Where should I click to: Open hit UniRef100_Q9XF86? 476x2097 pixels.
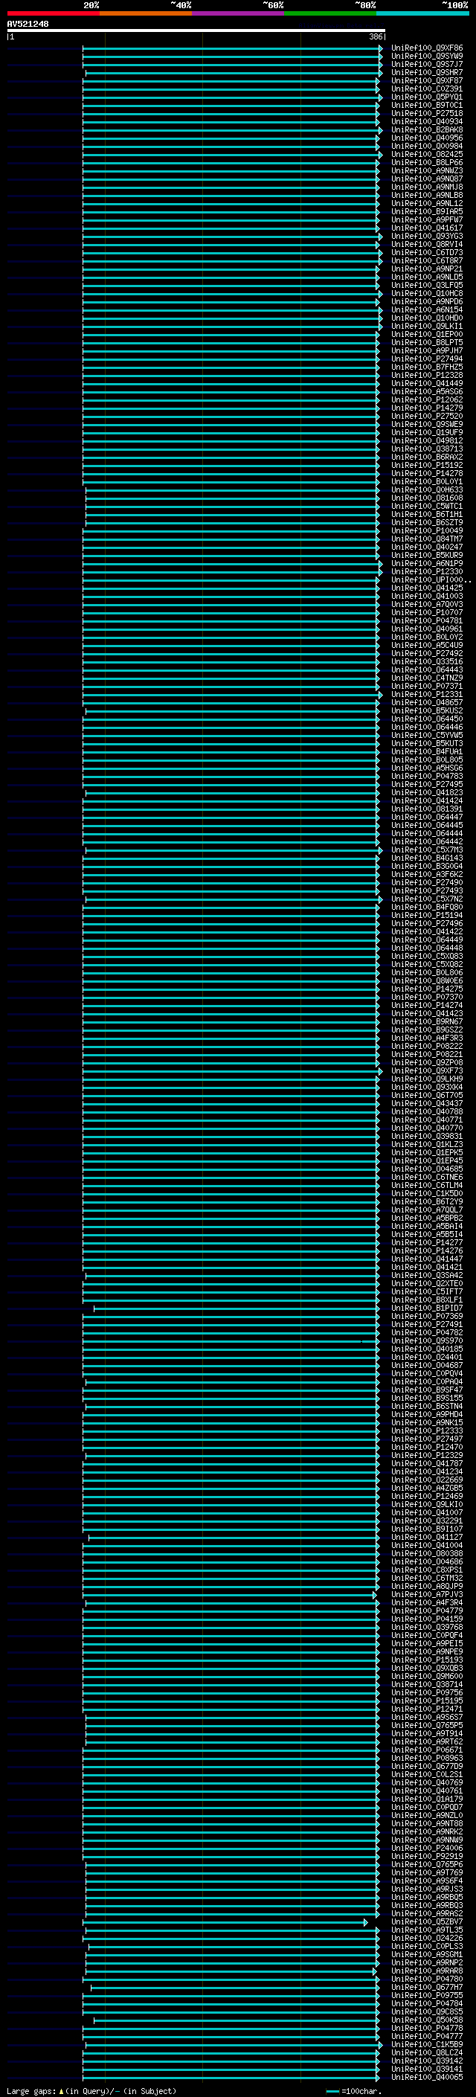point(426,48)
